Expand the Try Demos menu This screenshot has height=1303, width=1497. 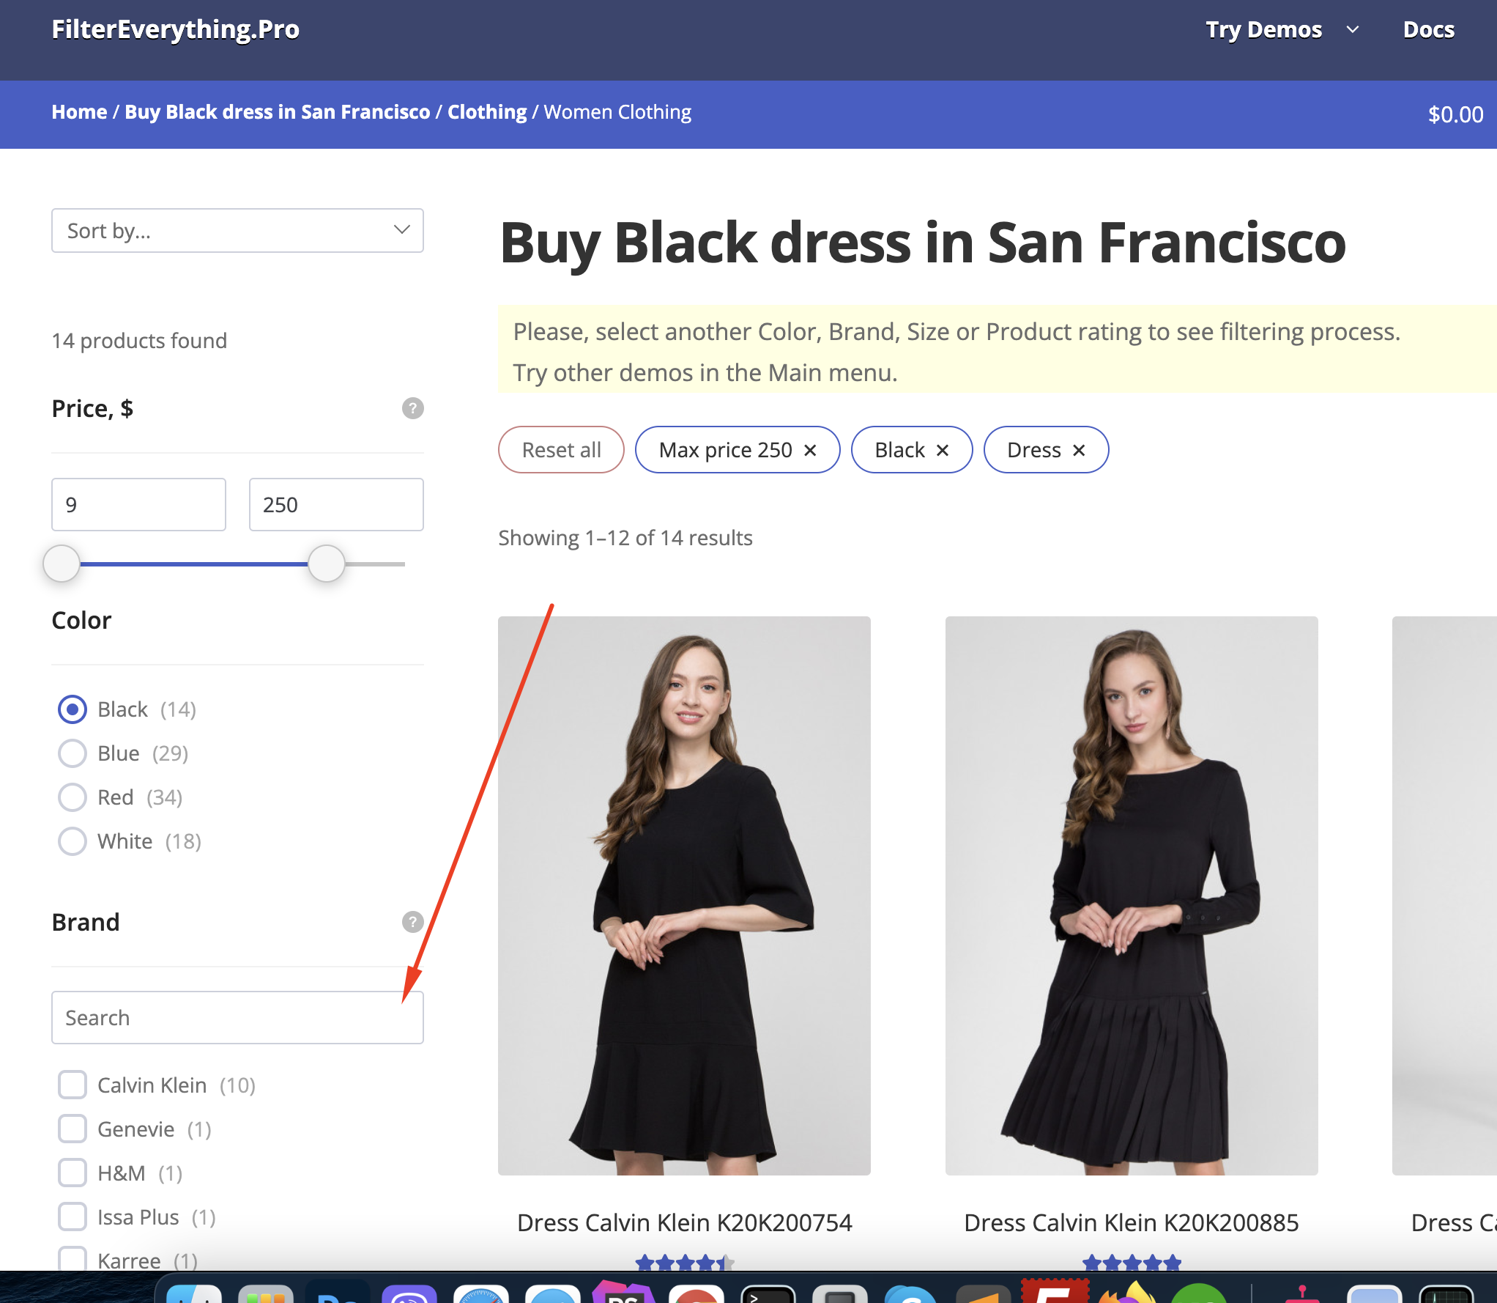(1282, 30)
